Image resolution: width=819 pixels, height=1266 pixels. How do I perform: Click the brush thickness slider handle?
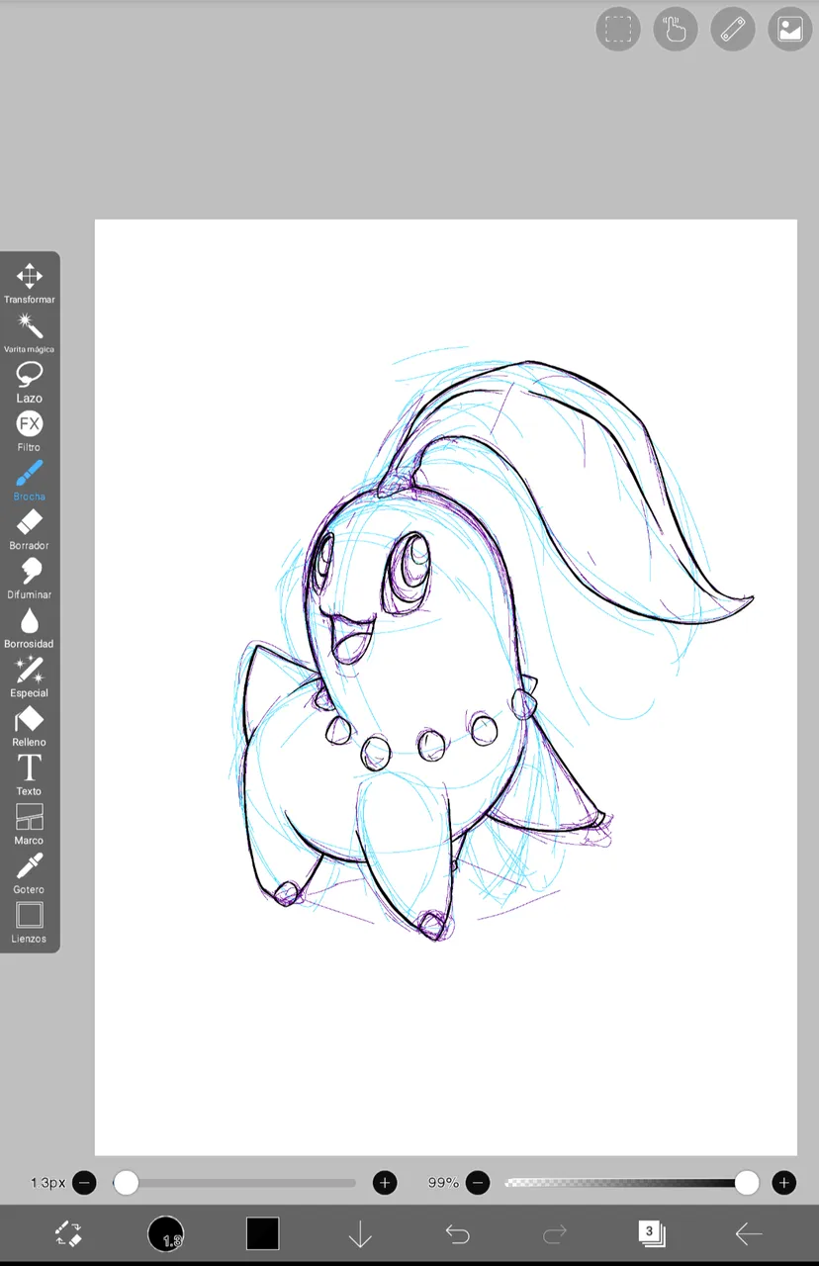[126, 1182]
